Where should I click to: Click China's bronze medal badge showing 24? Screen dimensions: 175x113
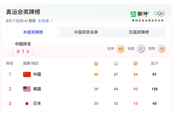click(161, 49)
